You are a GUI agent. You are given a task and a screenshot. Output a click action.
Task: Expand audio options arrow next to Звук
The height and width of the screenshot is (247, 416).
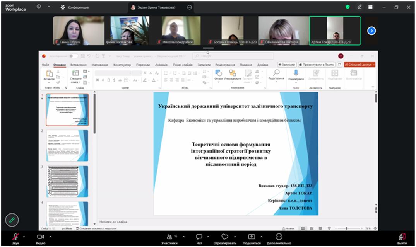24,237
